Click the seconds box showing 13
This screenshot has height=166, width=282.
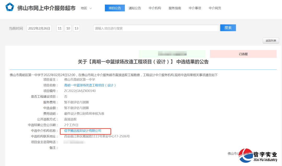[x=77, y=28]
